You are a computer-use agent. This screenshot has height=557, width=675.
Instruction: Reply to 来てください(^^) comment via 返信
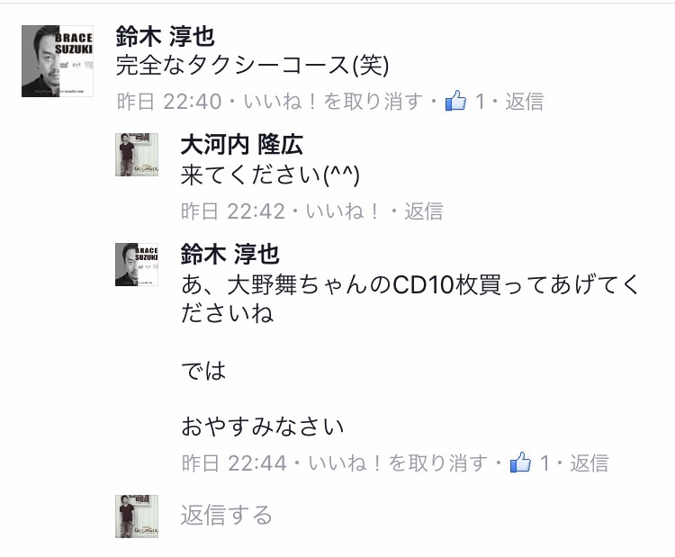(x=424, y=211)
